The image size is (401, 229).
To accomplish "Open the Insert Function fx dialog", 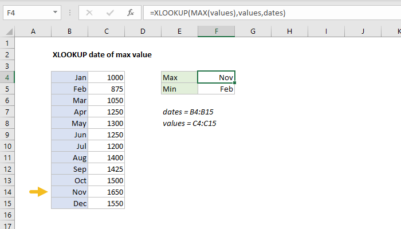I will tap(131, 11).
